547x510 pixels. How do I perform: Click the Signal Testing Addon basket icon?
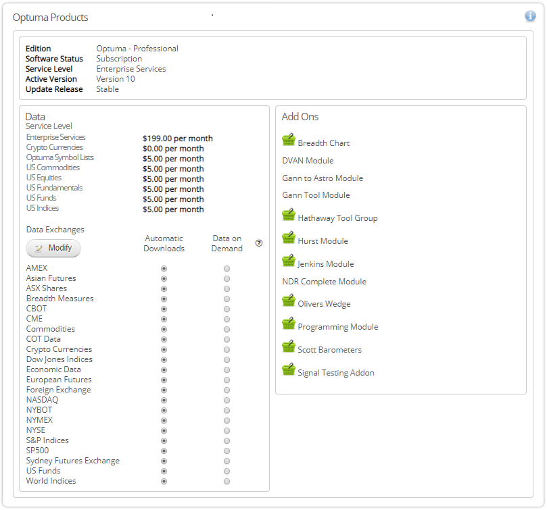[289, 370]
